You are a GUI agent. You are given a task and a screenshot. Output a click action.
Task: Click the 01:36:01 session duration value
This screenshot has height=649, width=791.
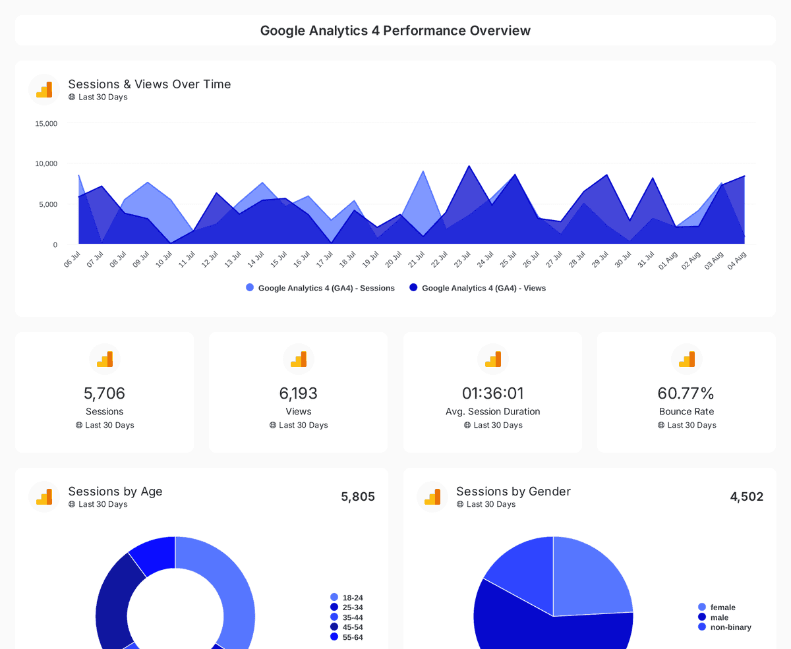click(493, 393)
